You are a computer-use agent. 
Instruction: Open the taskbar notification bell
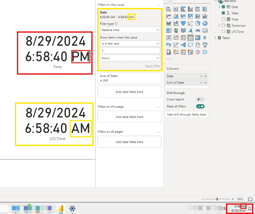[x=250, y=209]
